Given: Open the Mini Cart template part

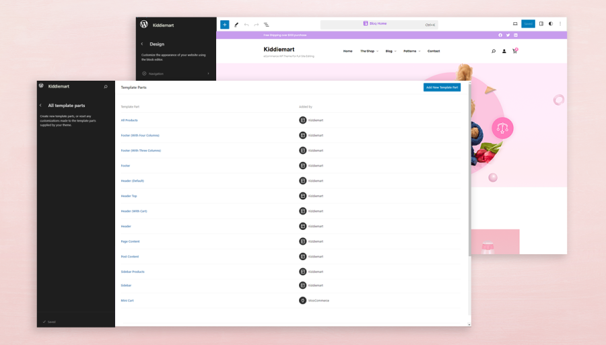Looking at the screenshot, I should point(127,300).
